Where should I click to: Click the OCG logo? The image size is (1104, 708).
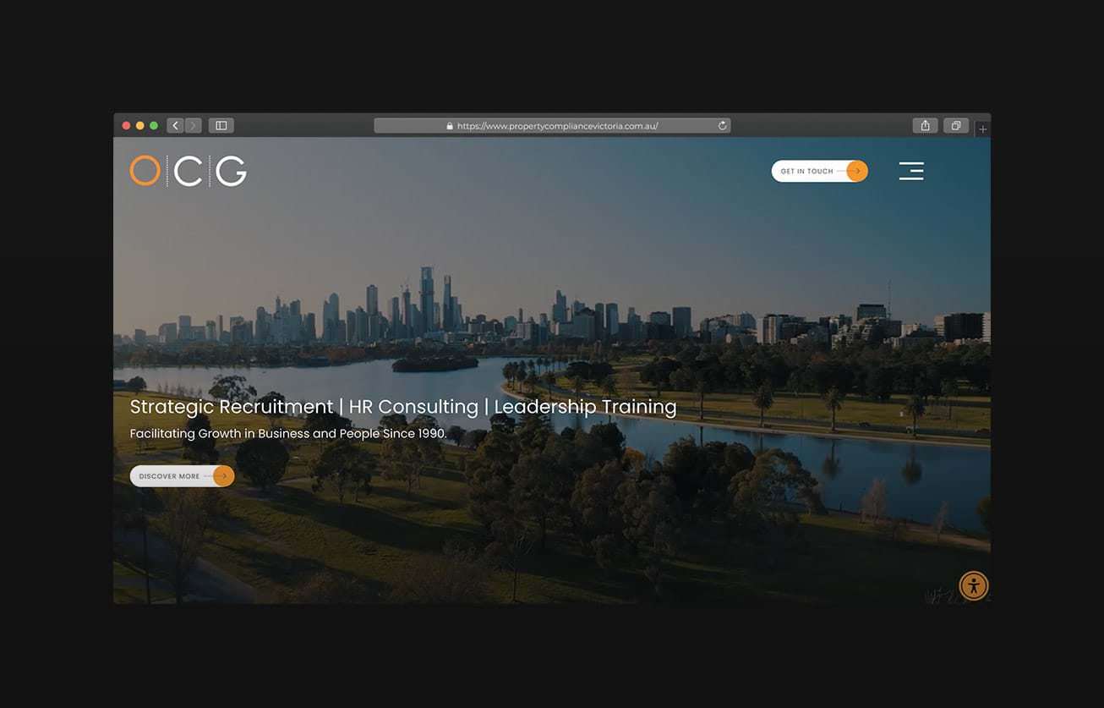point(189,171)
